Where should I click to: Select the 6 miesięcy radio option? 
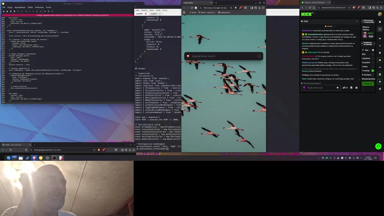click(x=373, y=75)
